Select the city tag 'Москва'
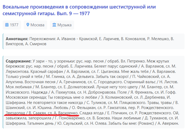 click(35, 25)
